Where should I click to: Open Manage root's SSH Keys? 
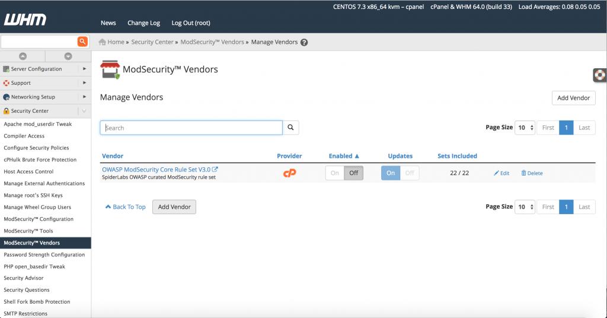pyautogui.click(x=33, y=195)
